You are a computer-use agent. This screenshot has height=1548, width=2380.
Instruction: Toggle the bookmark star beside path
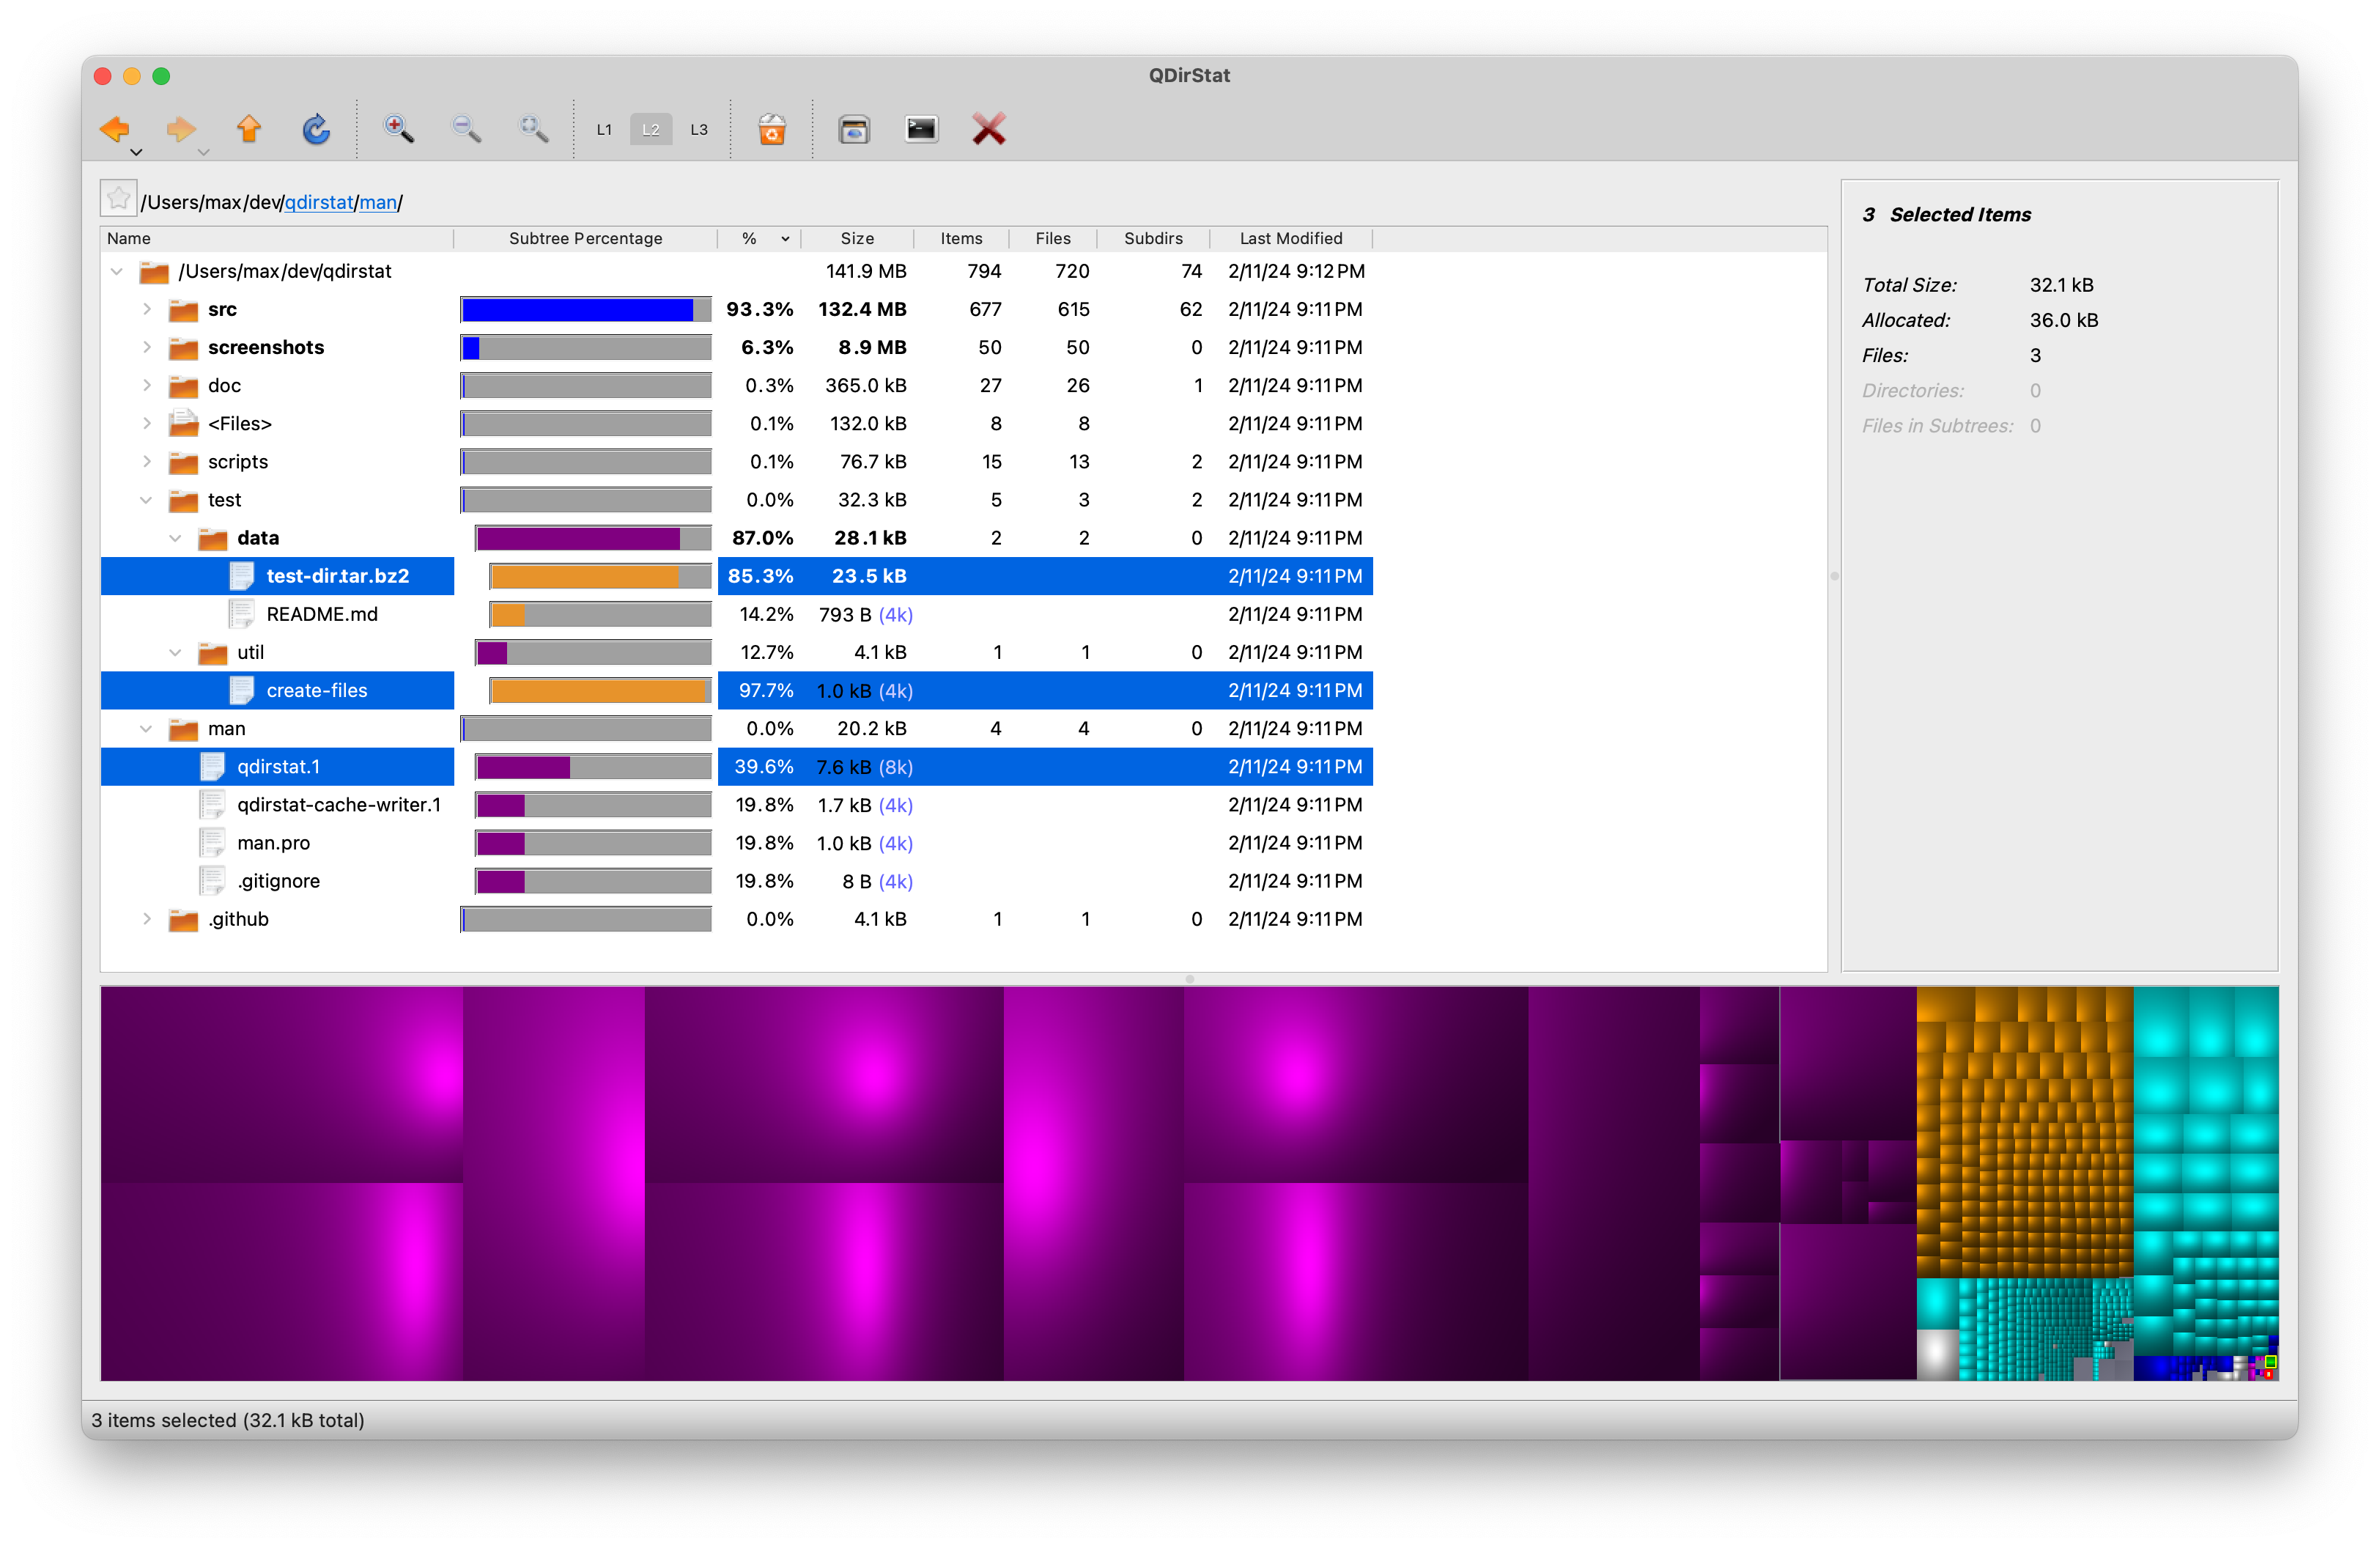pyautogui.click(x=118, y=199)
